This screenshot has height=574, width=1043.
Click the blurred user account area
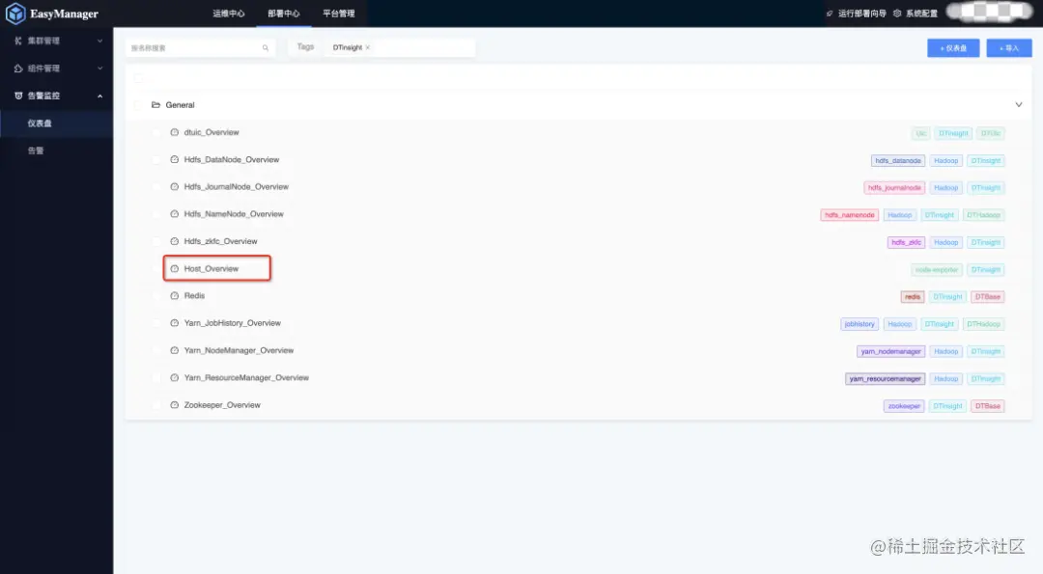point(990,12)
